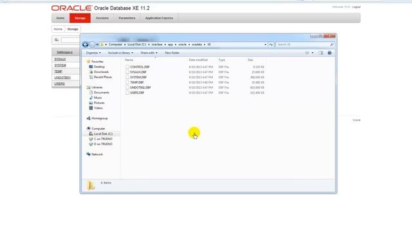Screen dimensions: 412x232
Task: Click the blue Help icon in Explorer
Action: pyautogui.click(x=330, y=53)
